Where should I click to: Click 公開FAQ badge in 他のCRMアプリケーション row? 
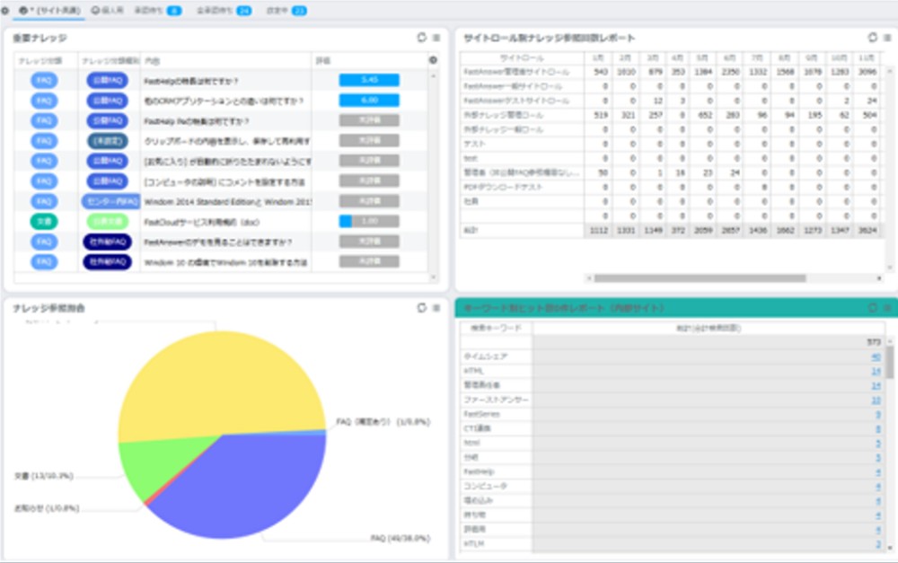108,101
